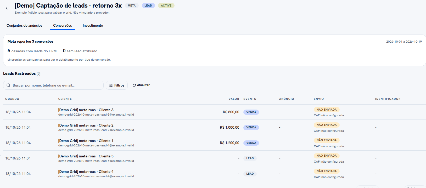Open the Conjuntos de anúncios tab
Screen dimensions: 426x188
pos(24,25)
